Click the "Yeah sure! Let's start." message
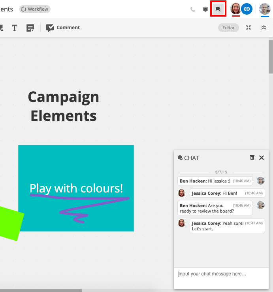The image size is (273, 292). (227, 226)
